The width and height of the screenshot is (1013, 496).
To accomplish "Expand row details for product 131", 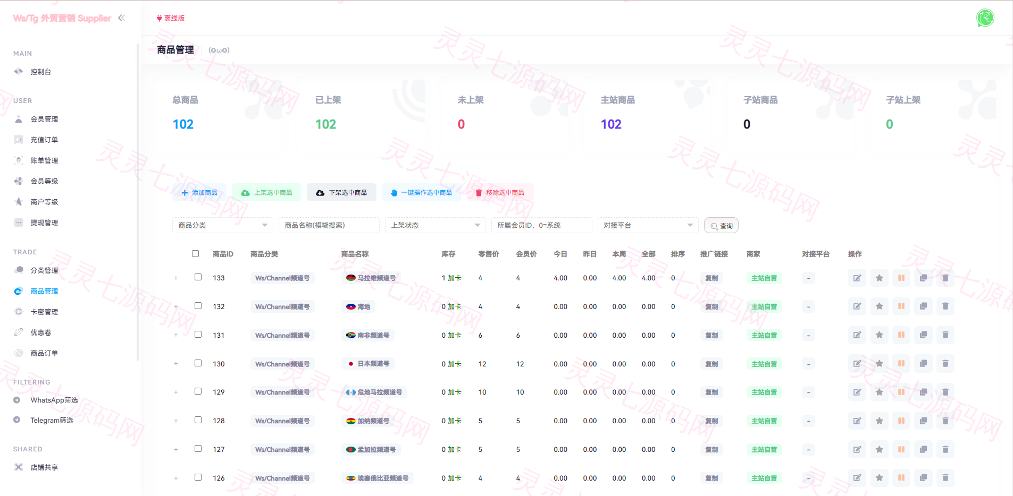I will pyautogui.click(x=176, y=336).
